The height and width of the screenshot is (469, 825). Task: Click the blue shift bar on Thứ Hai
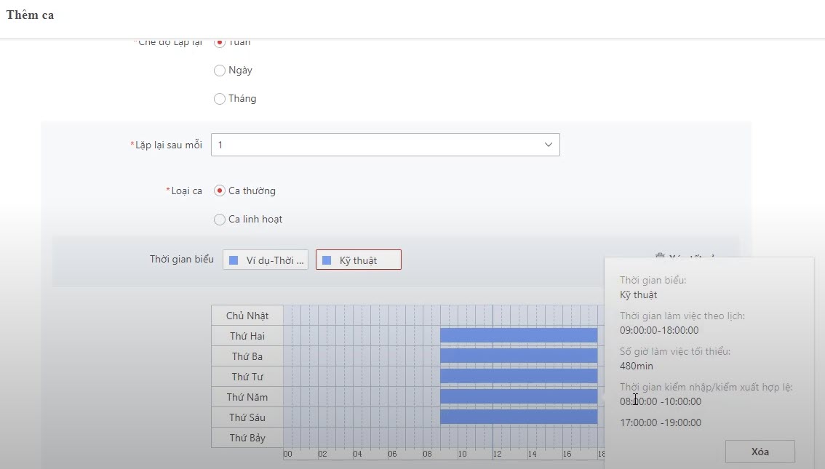point(518,335)
